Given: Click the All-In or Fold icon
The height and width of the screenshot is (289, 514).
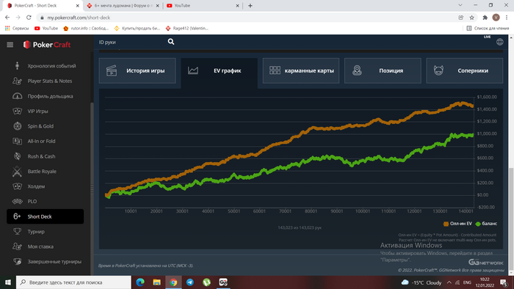Looking at the screenshot, I should (x=17, y=141).
